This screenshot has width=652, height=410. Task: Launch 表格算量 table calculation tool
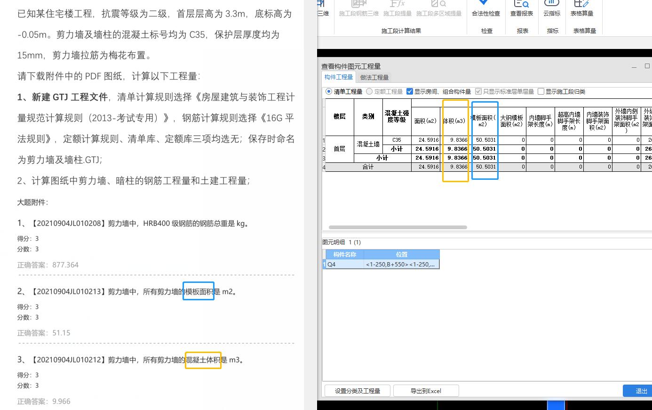coord(581,8)
